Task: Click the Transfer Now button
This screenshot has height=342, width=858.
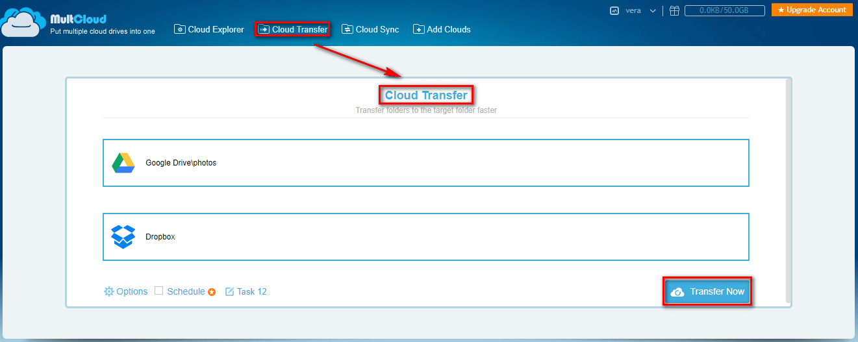Action: click(x=707, y=292)
